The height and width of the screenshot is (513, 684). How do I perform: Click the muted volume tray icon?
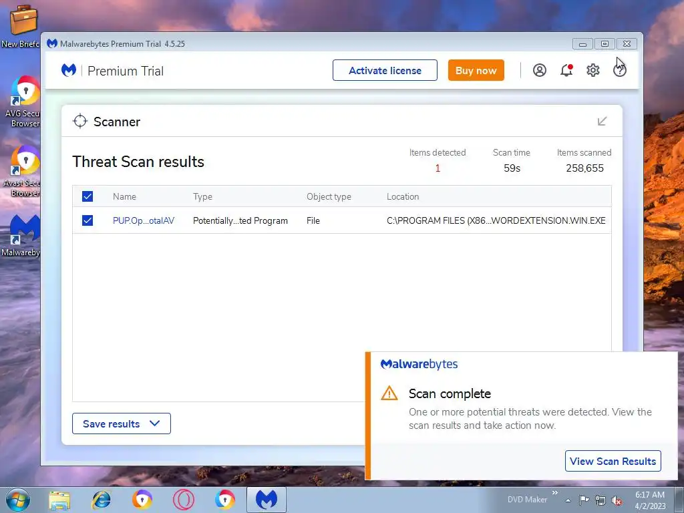617,500
